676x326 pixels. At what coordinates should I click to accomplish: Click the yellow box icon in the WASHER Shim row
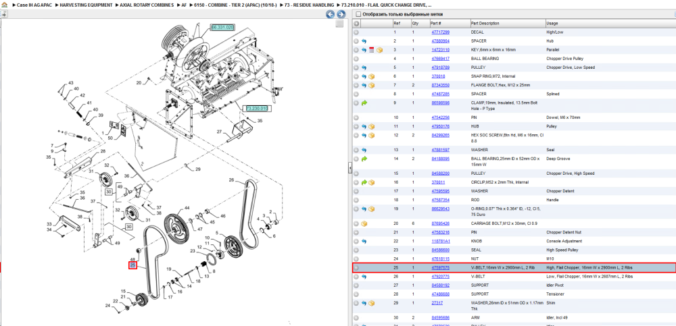[x=372, y=303]
